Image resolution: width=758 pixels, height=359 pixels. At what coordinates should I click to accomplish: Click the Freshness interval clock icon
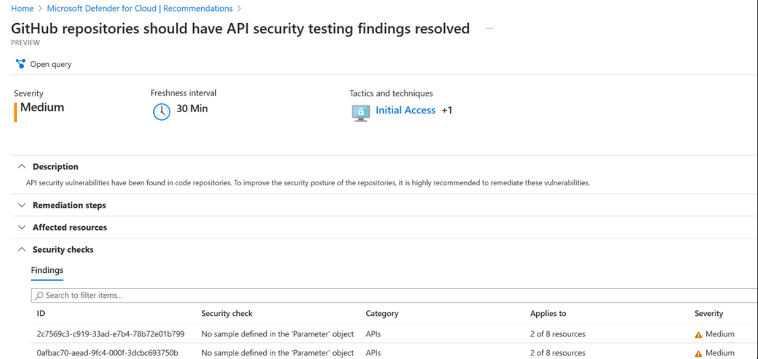pos(161,112)
